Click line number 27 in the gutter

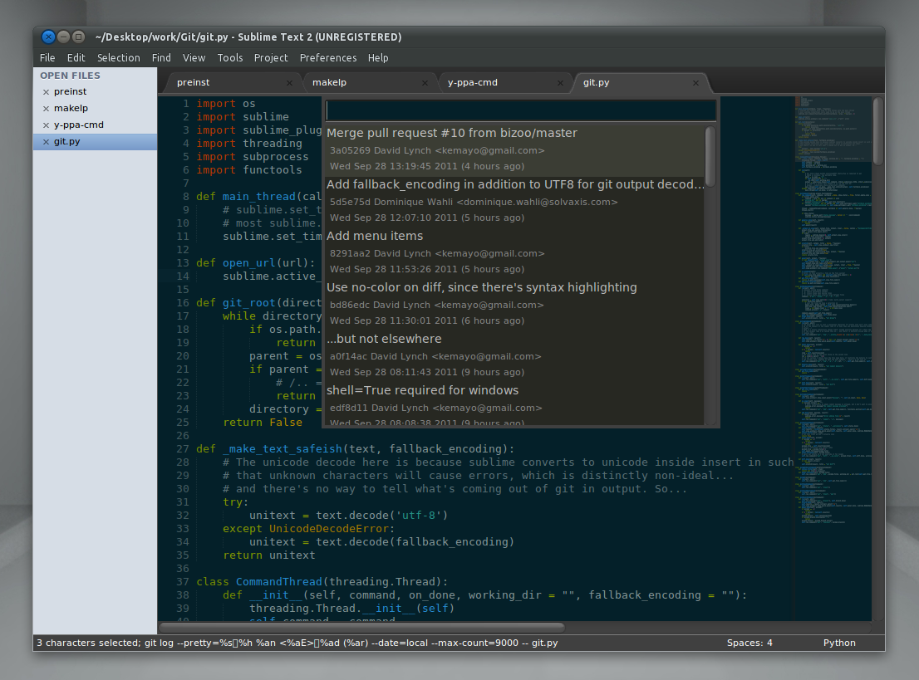coord(182,449)
